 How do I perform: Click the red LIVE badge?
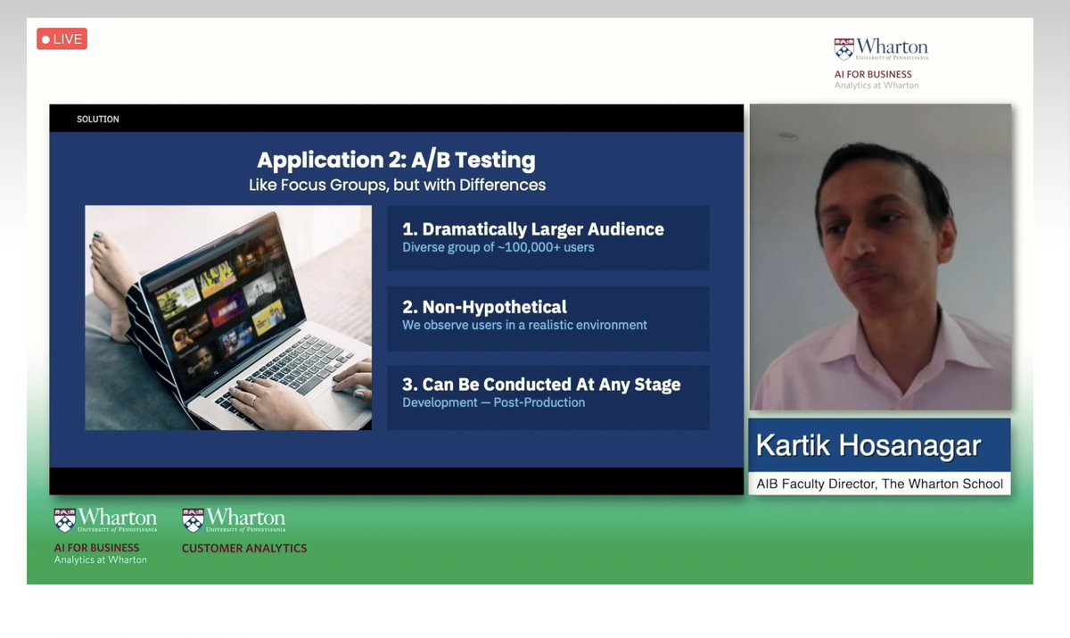click(62, 39)
